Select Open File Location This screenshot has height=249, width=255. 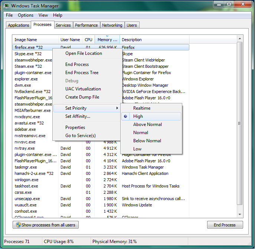click(x=84, y=53)
